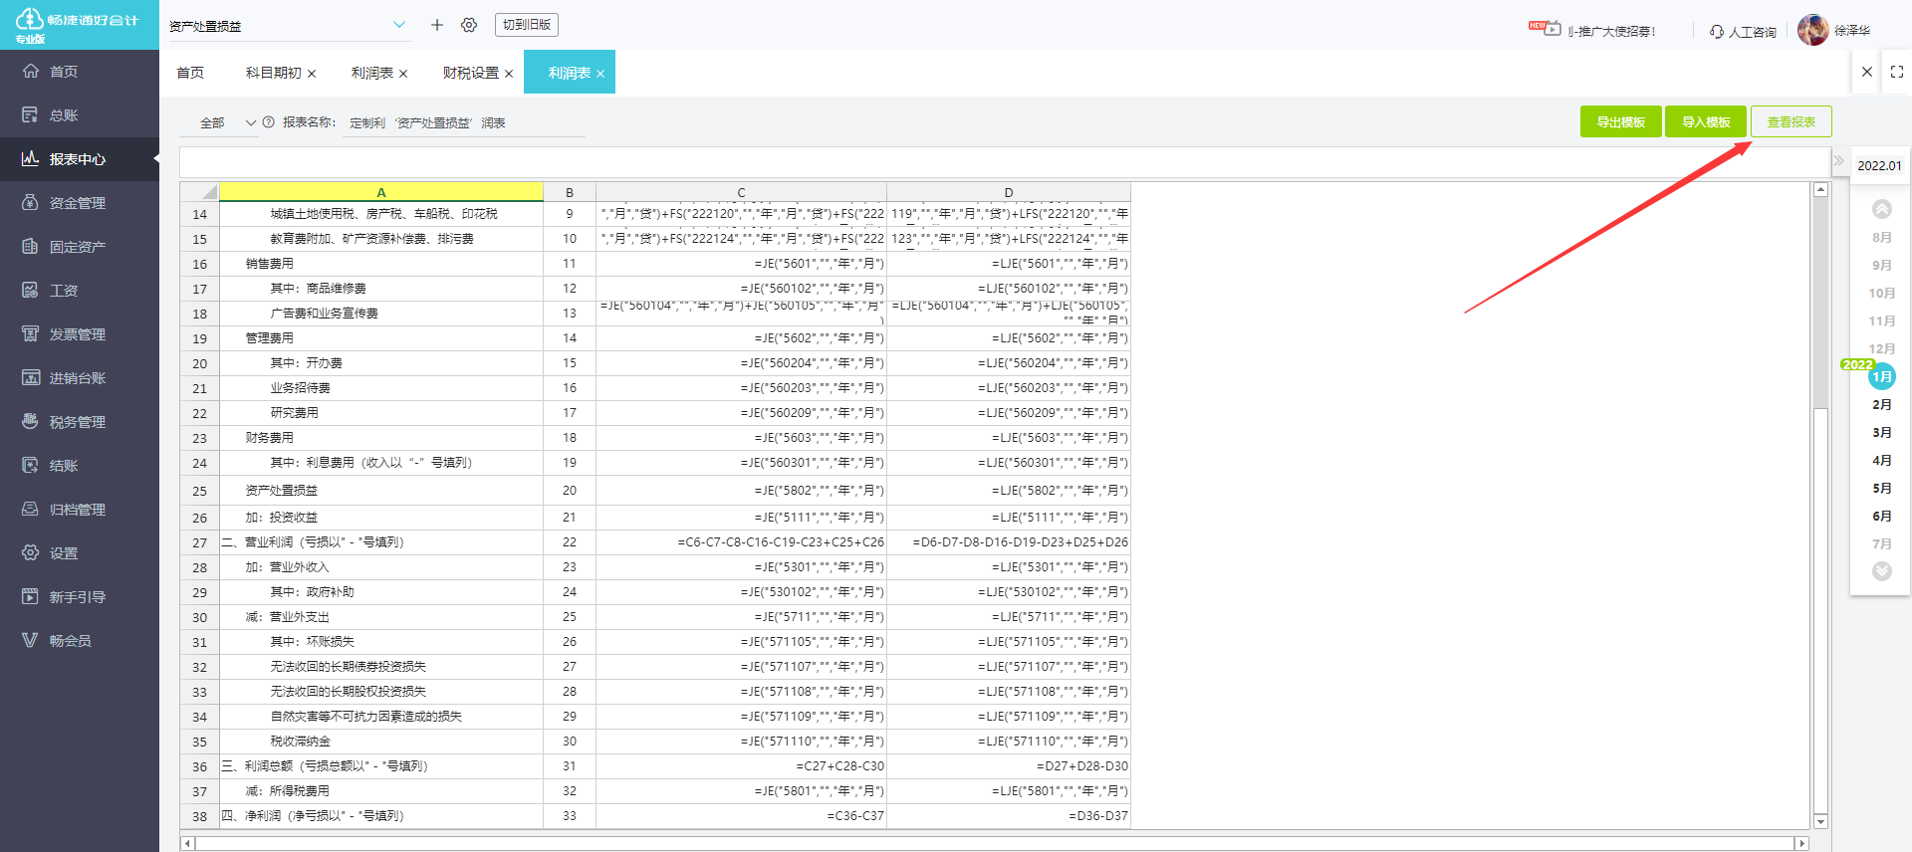Click the 导出模板 button
Viewport: 1912px width, 852px height.
coord(1620,121)
